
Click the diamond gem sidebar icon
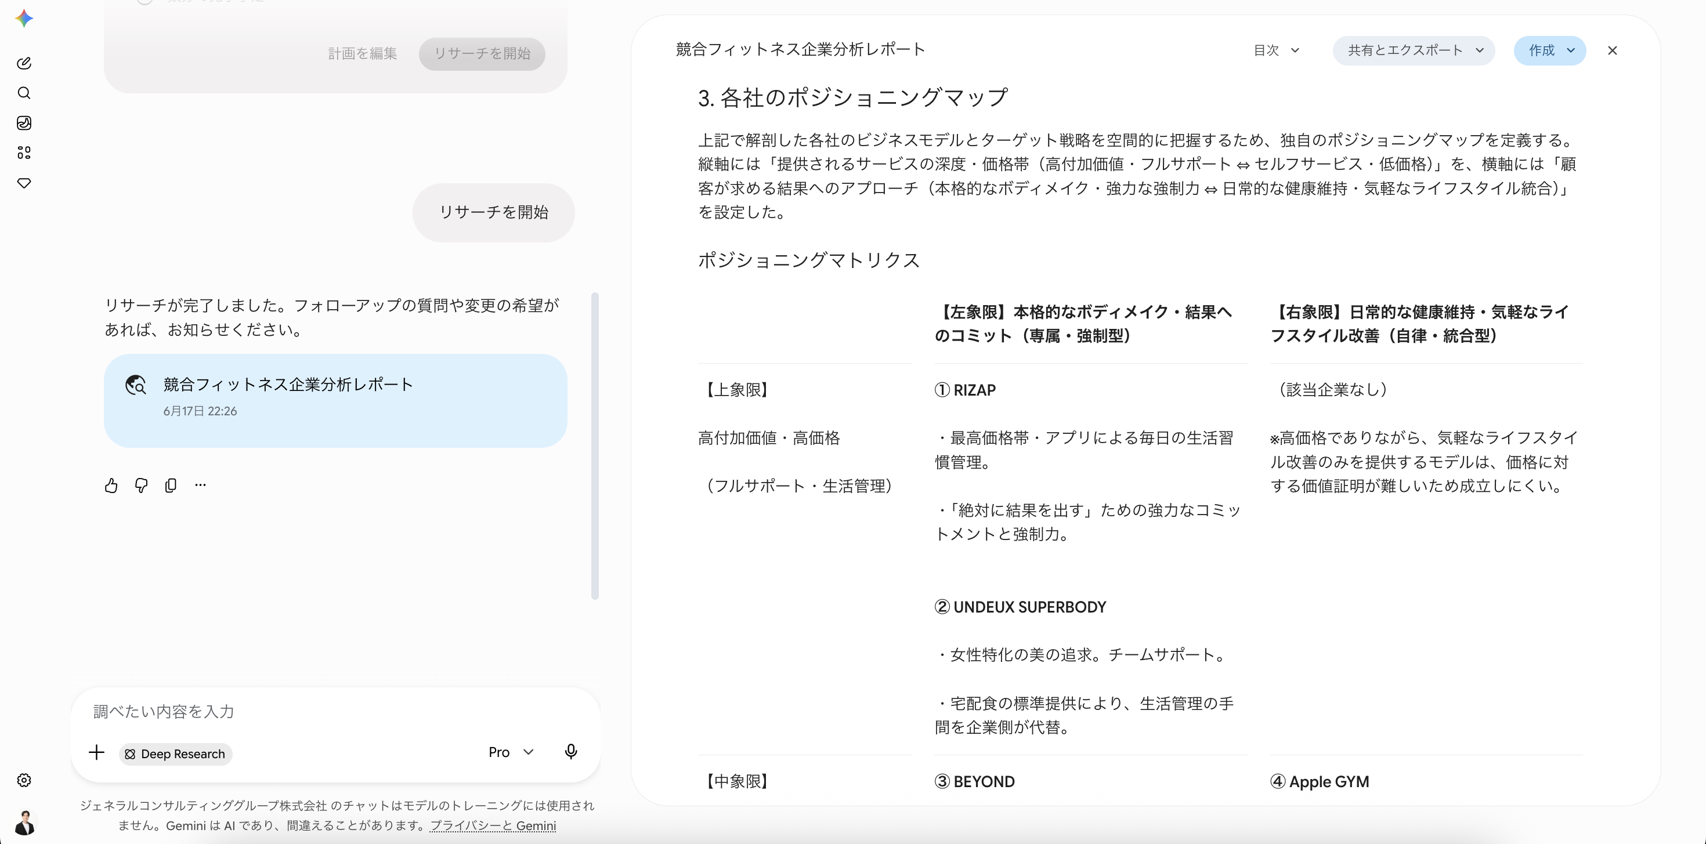coord(24,183)
